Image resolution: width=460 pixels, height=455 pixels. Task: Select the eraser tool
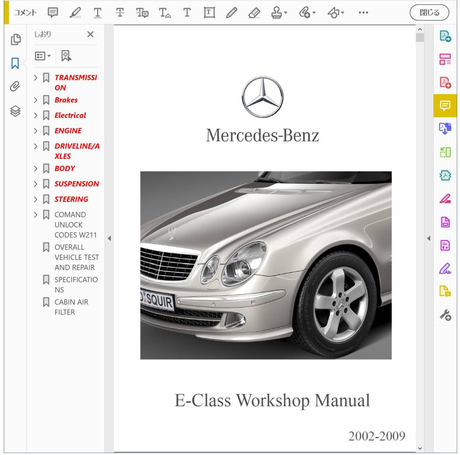[x=254, y=12]
